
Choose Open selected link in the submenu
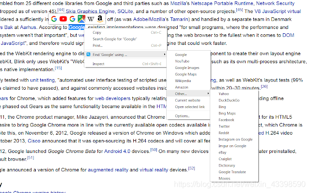click(x=188, y=107)
